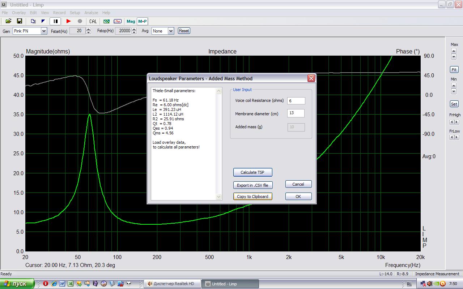Toggle Mag magnitude-only display mode
The width and height of the screenshot is (463, 289).
point(131,21)
